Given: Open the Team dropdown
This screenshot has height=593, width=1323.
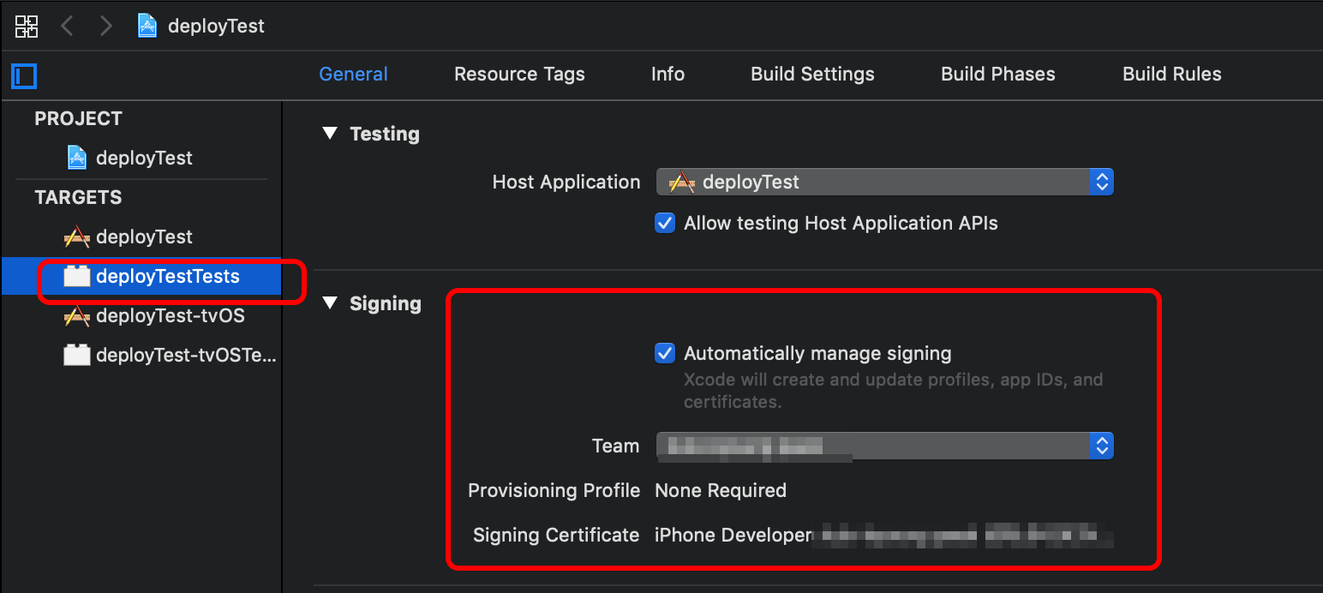Looking at the screenshot, I should (885, 446).
